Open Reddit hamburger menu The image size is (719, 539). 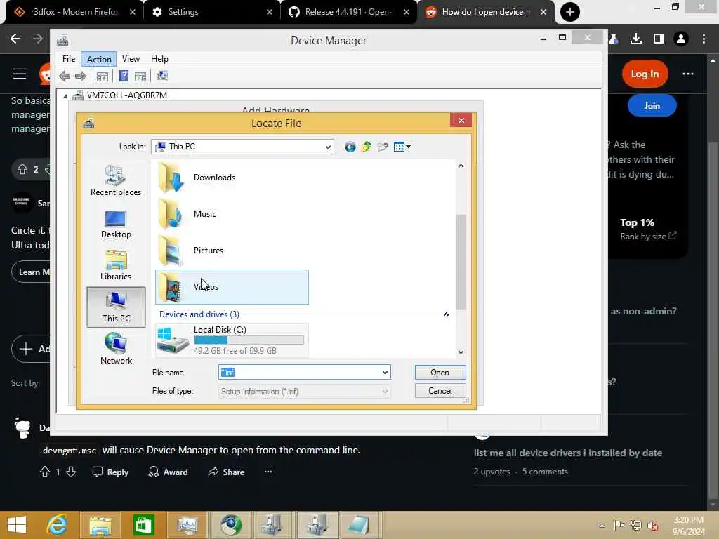(19, 74)
